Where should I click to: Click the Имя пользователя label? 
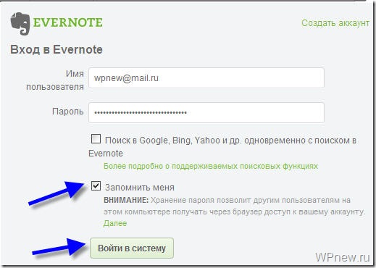(55, 80)
